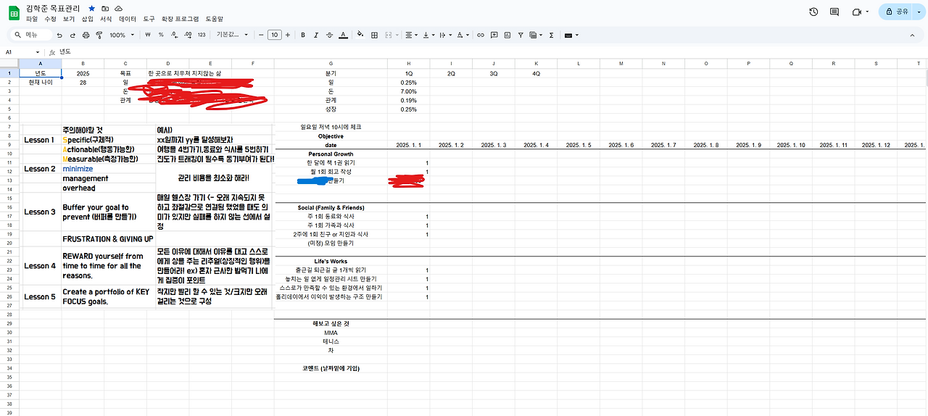Star the 김학준 목표관리 document

coord(91,8)
